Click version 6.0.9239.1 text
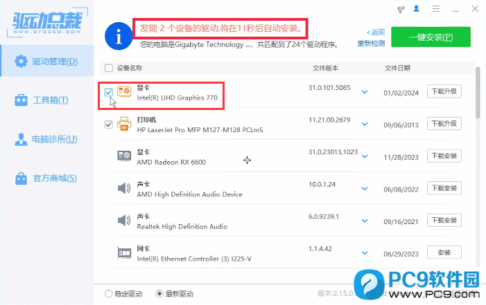 click(324, 216)
